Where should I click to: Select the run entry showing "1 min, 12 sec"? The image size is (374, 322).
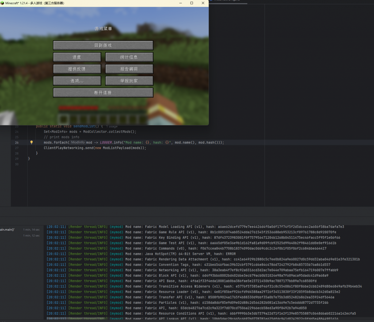[31, 235]
